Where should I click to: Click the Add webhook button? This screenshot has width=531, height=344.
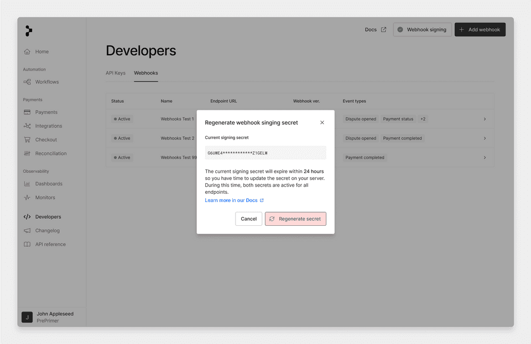(480, 30)
